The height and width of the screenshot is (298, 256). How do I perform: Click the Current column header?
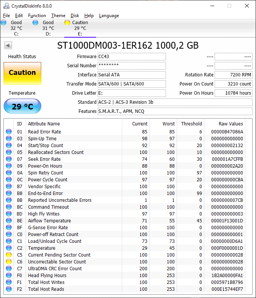point(140,124)
